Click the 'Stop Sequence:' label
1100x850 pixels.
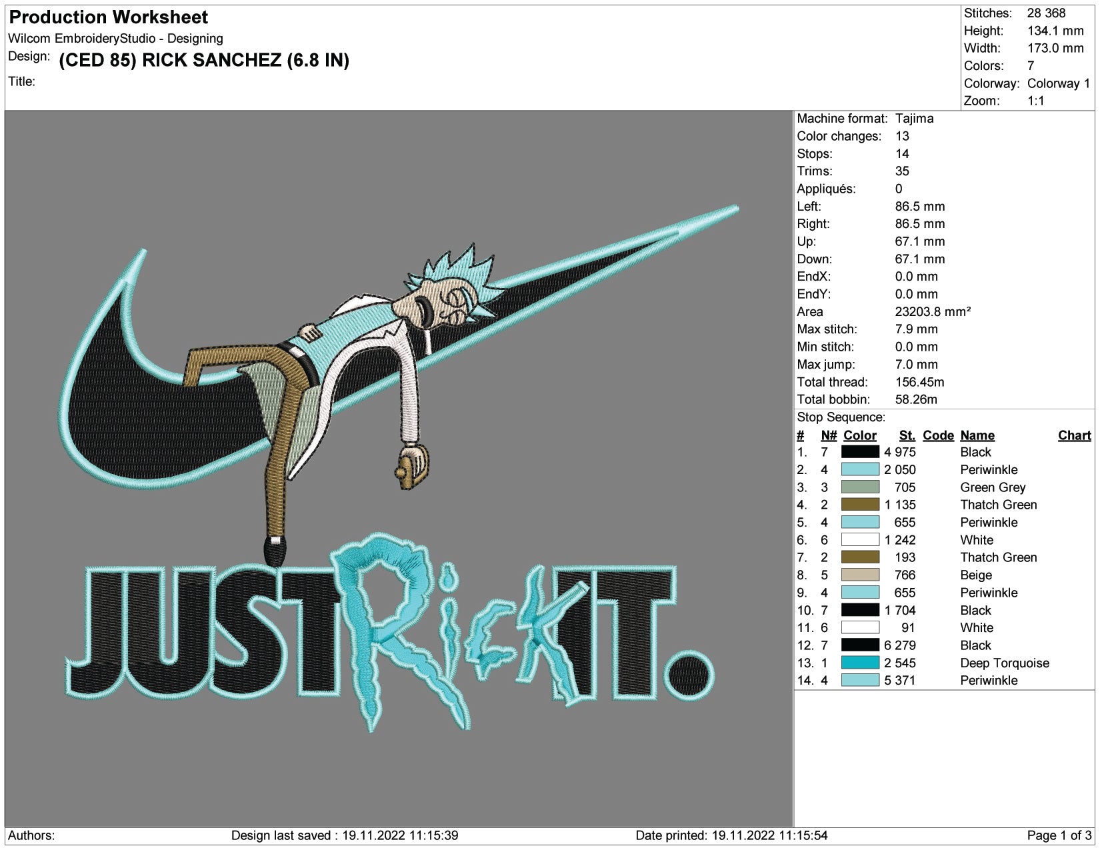pos(841,417)
